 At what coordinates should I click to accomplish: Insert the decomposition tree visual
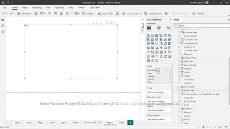point(152,56)
